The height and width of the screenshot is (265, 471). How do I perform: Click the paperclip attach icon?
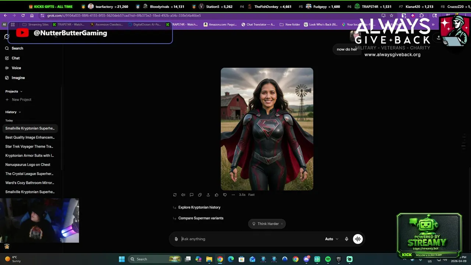[x=176, y=239]
